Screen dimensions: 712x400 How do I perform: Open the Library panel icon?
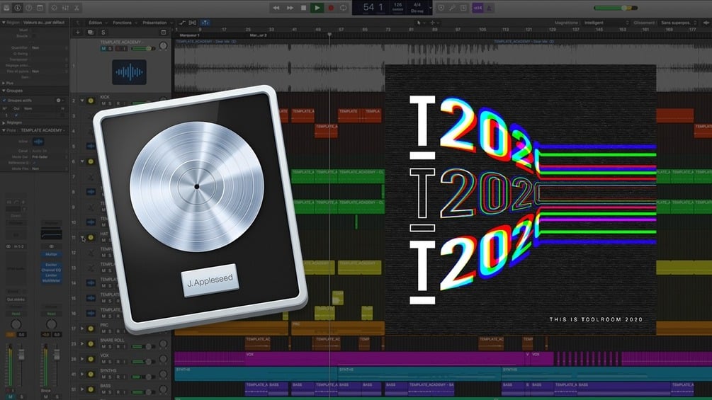coord(6,8)
